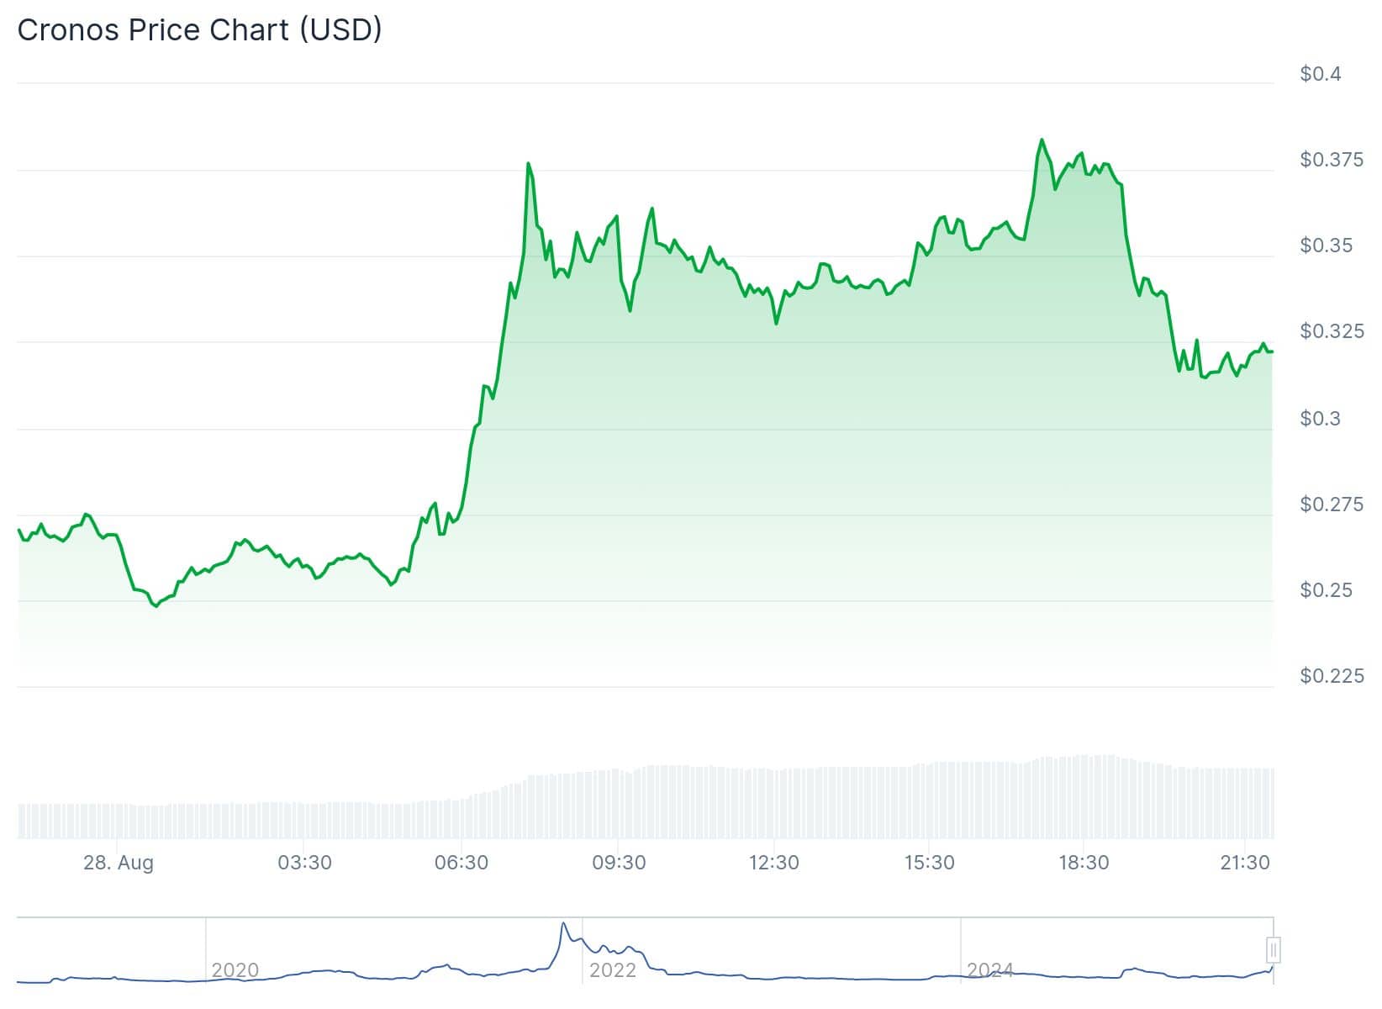This screenshot has width=1382, height=1009.
Task: Click the 03:30 time axis label
Action: (x=304, y=863)
